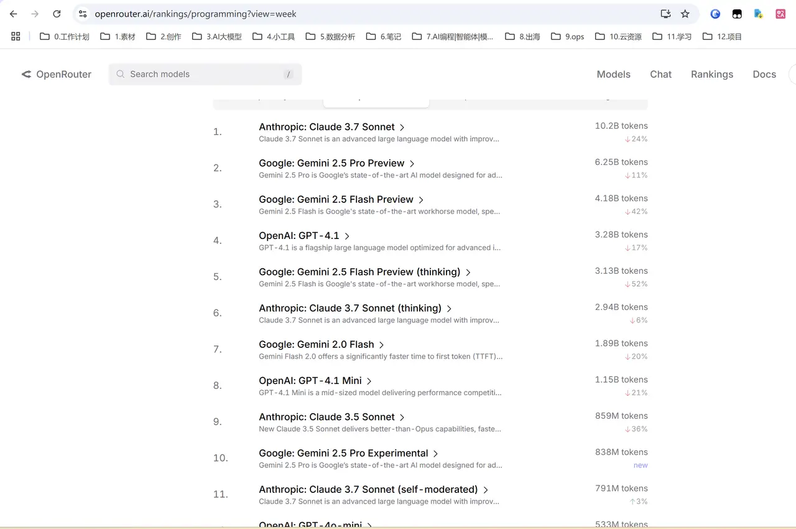Image resolution: width=796 pixels, height=529 pixels.
Task: Open Gemini 2.5 Flash Preview (thinking) link
Action: pyautogui.click(x=365, y=272)
